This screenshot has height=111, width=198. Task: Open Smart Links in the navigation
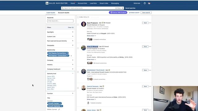click(104, 3)
